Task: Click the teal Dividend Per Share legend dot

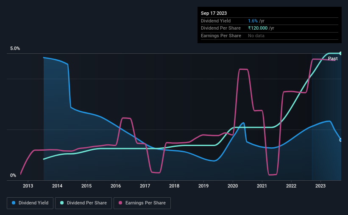Action: (62, 203)
